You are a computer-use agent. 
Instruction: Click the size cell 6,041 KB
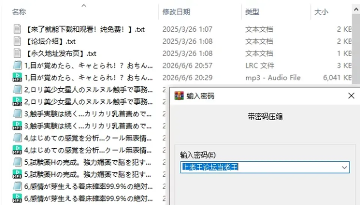(x=337, y=78)
